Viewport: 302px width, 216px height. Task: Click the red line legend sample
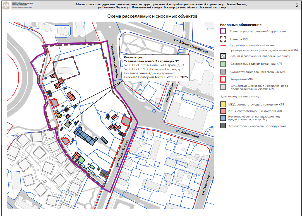[x=223, y=45]
